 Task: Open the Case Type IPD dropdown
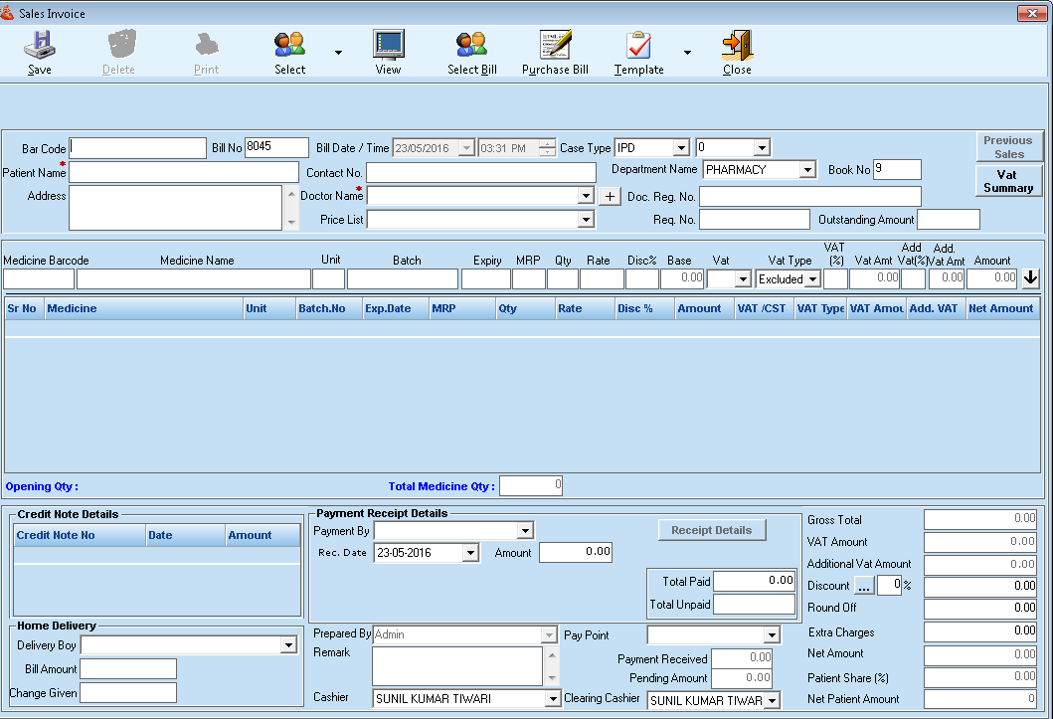(x=681, y=148)
